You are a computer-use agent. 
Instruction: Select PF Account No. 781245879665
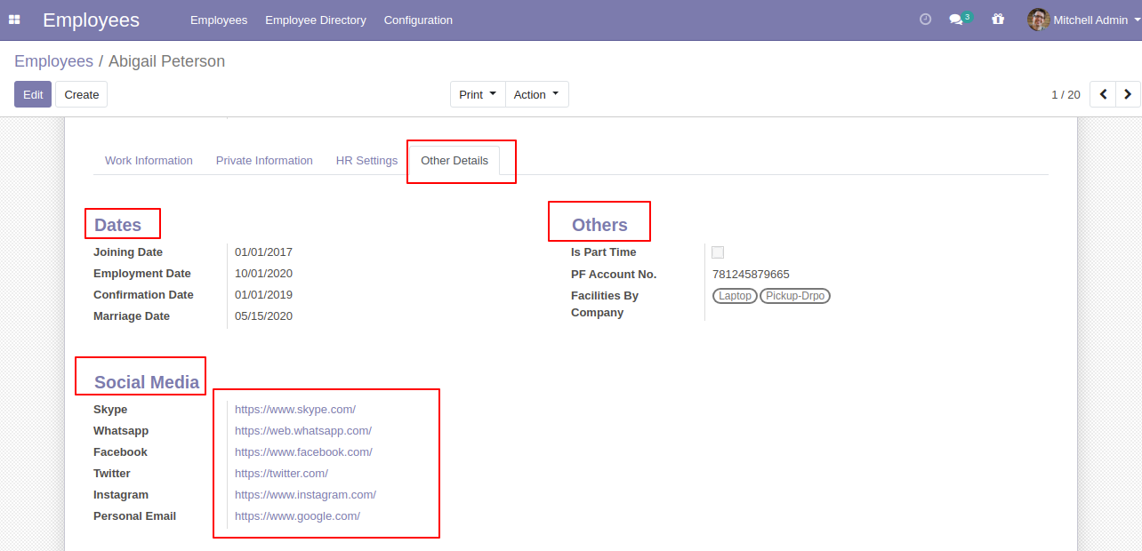(751, 275)
